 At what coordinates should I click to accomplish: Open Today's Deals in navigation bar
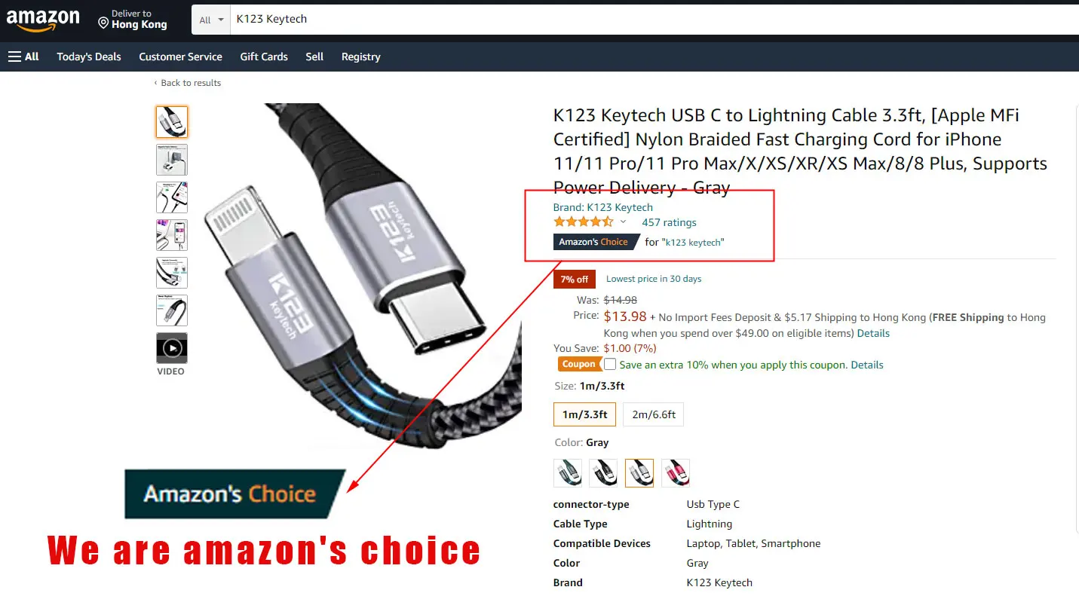[x=89, y=57]
